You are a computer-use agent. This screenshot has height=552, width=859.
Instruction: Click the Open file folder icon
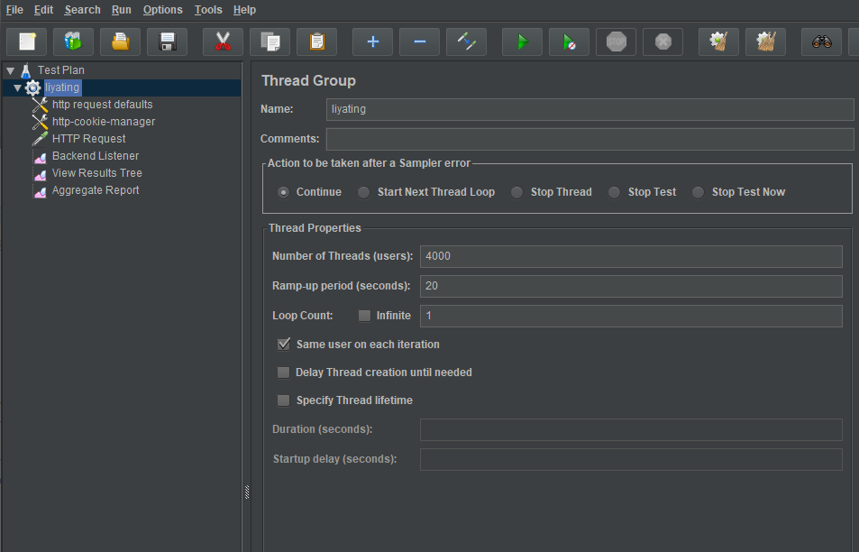(121, 41)
